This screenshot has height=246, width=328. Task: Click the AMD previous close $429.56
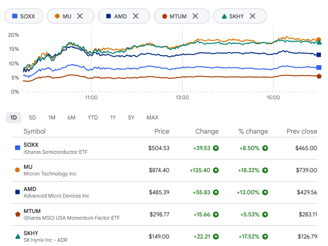[x=307, y=192]
